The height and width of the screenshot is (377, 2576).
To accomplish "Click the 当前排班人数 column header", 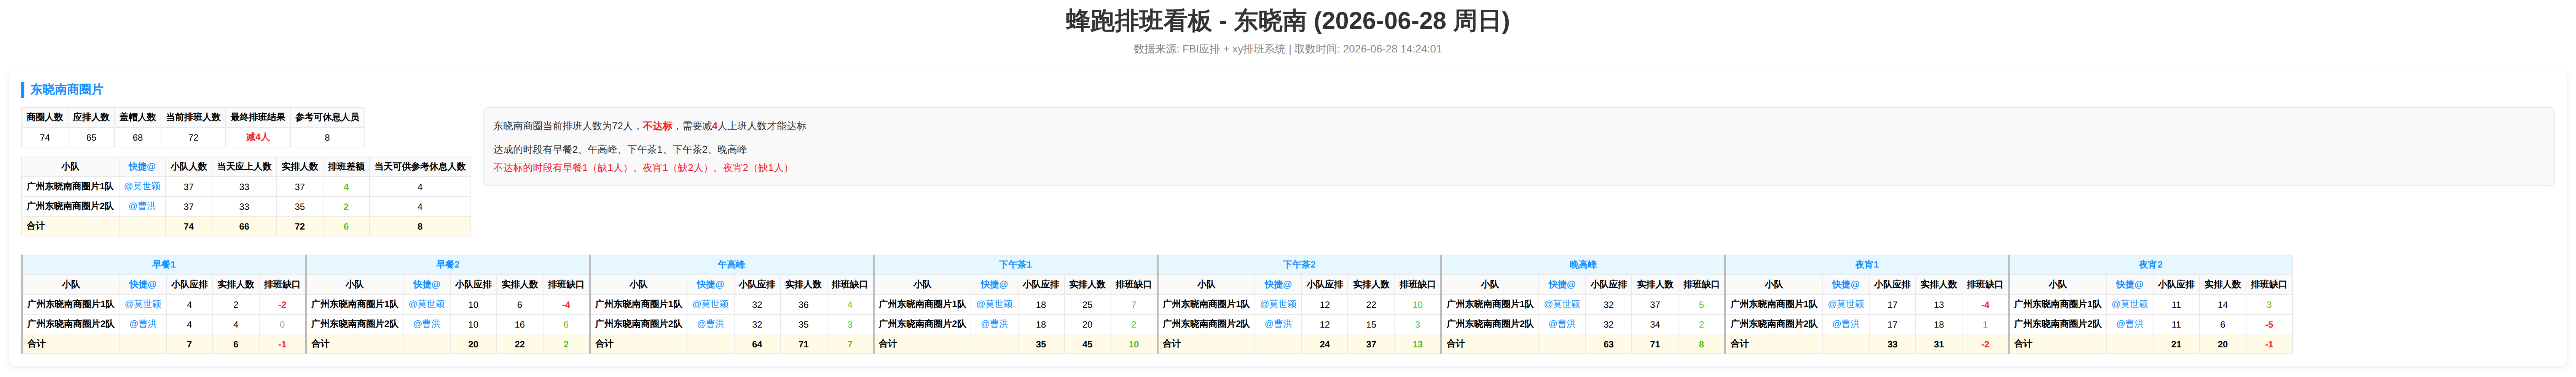I will [193, 118].
